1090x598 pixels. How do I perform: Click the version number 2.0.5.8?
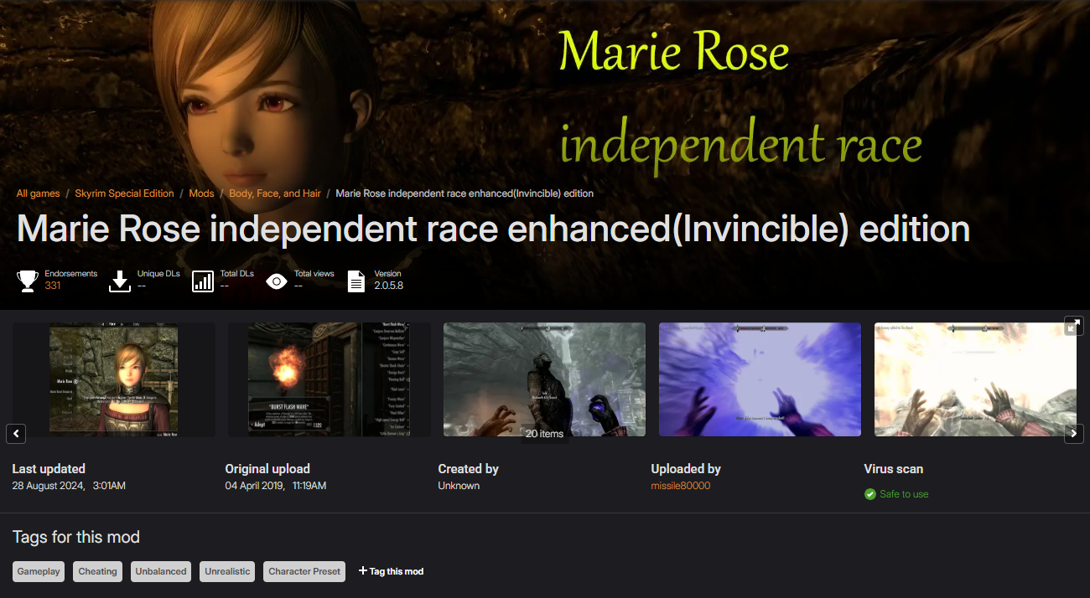click(389, 286)
